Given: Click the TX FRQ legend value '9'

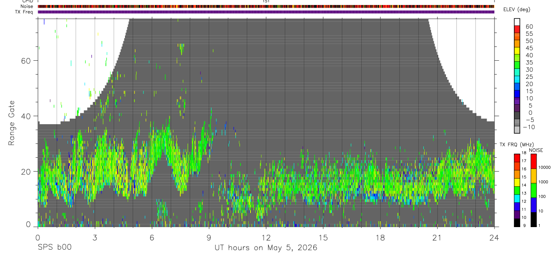Looking at the screenshot, I should (x=524, y=225).
